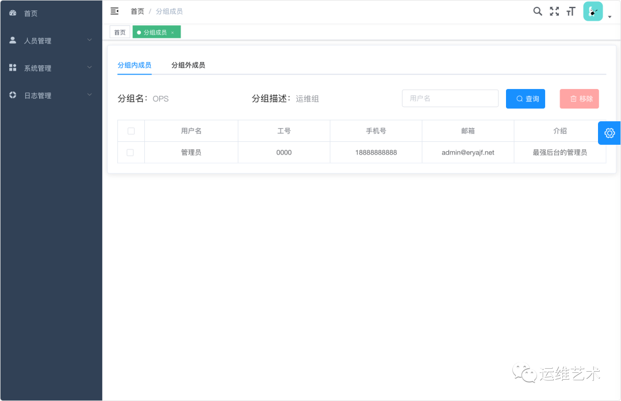Open search with the magnifier icon
This screenshot has height=401, width=621.
[538, 10]
